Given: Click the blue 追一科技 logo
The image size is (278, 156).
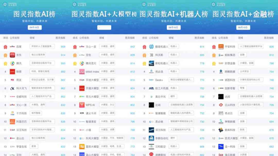Looking at the screenshot, I should 221,147.
